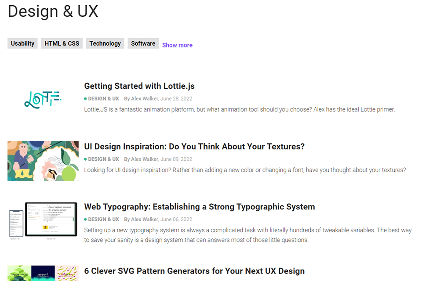Open the typography devices thumbnail image
Screen dimensions: 422x281
(43, 221)
